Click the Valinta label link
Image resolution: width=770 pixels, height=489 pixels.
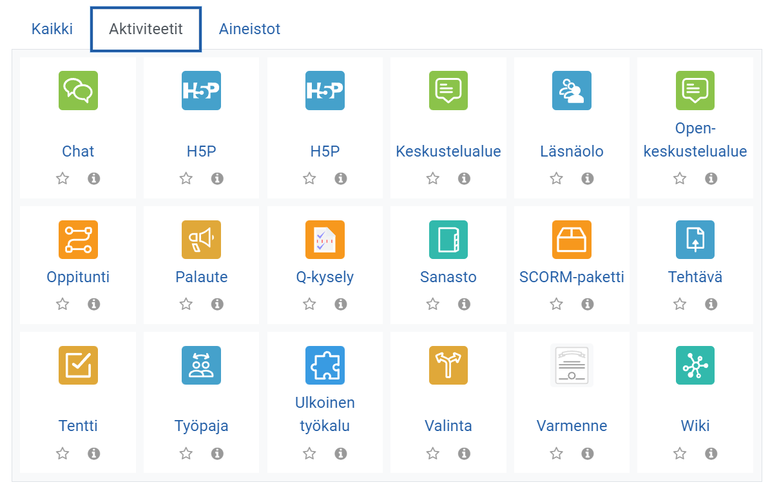[x=448, y=426]
